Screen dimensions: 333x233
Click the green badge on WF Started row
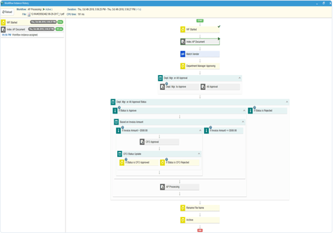pyautogui.click(x=60, y=22)
